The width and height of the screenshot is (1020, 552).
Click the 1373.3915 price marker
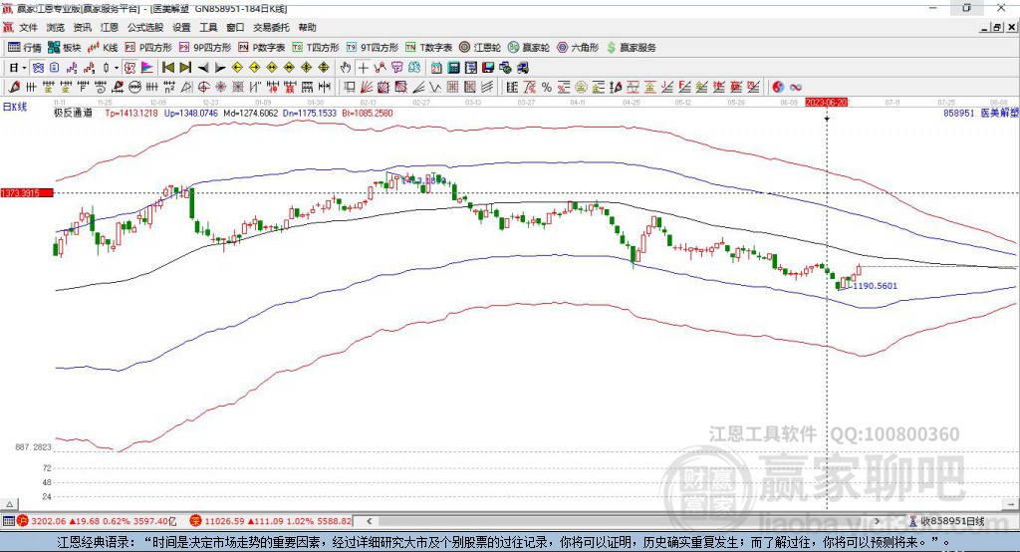pos(27,192)
